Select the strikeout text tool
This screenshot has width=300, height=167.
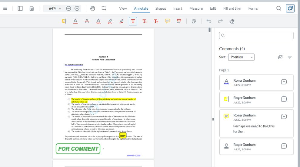tap(87, 21)
